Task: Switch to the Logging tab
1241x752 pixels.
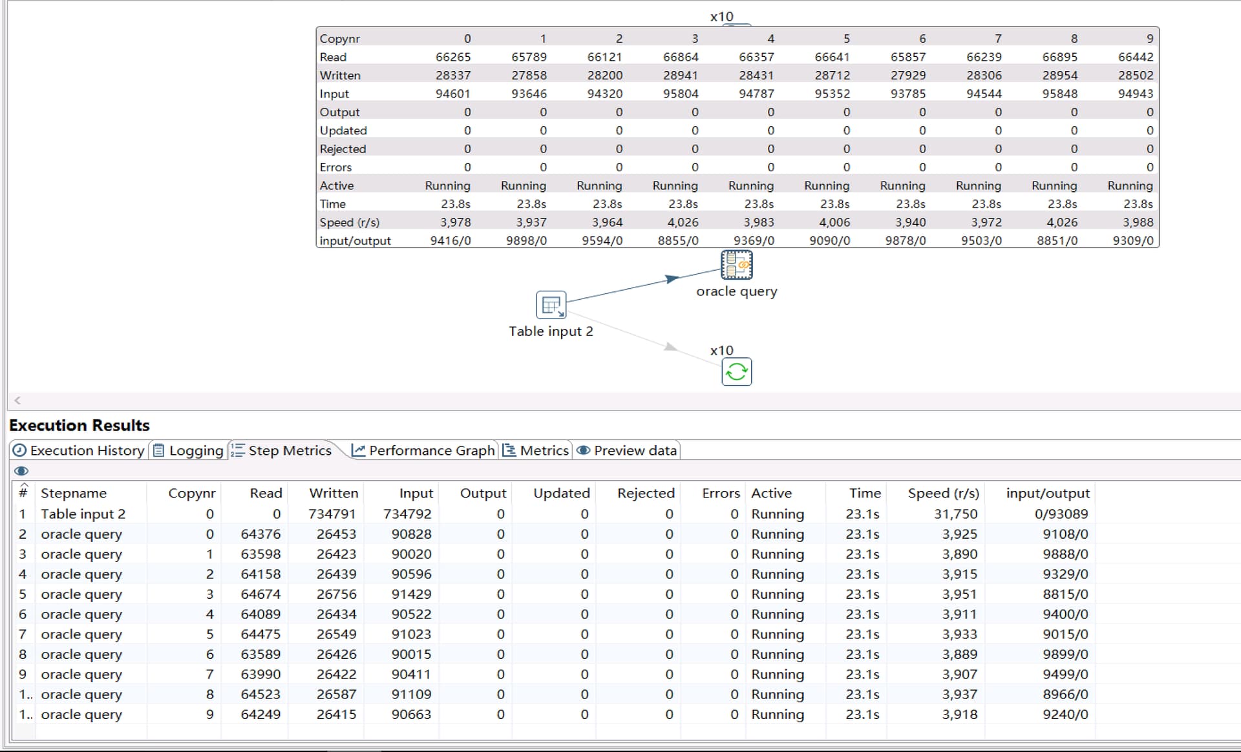Action: tap(188, 450)
